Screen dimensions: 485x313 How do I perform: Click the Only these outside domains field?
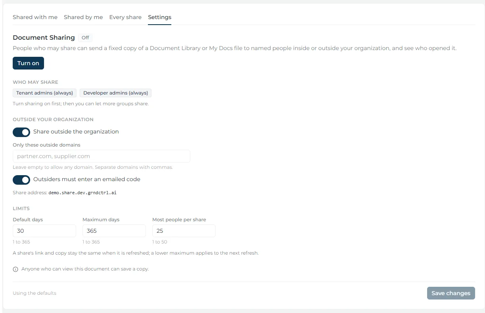point(102,156)
